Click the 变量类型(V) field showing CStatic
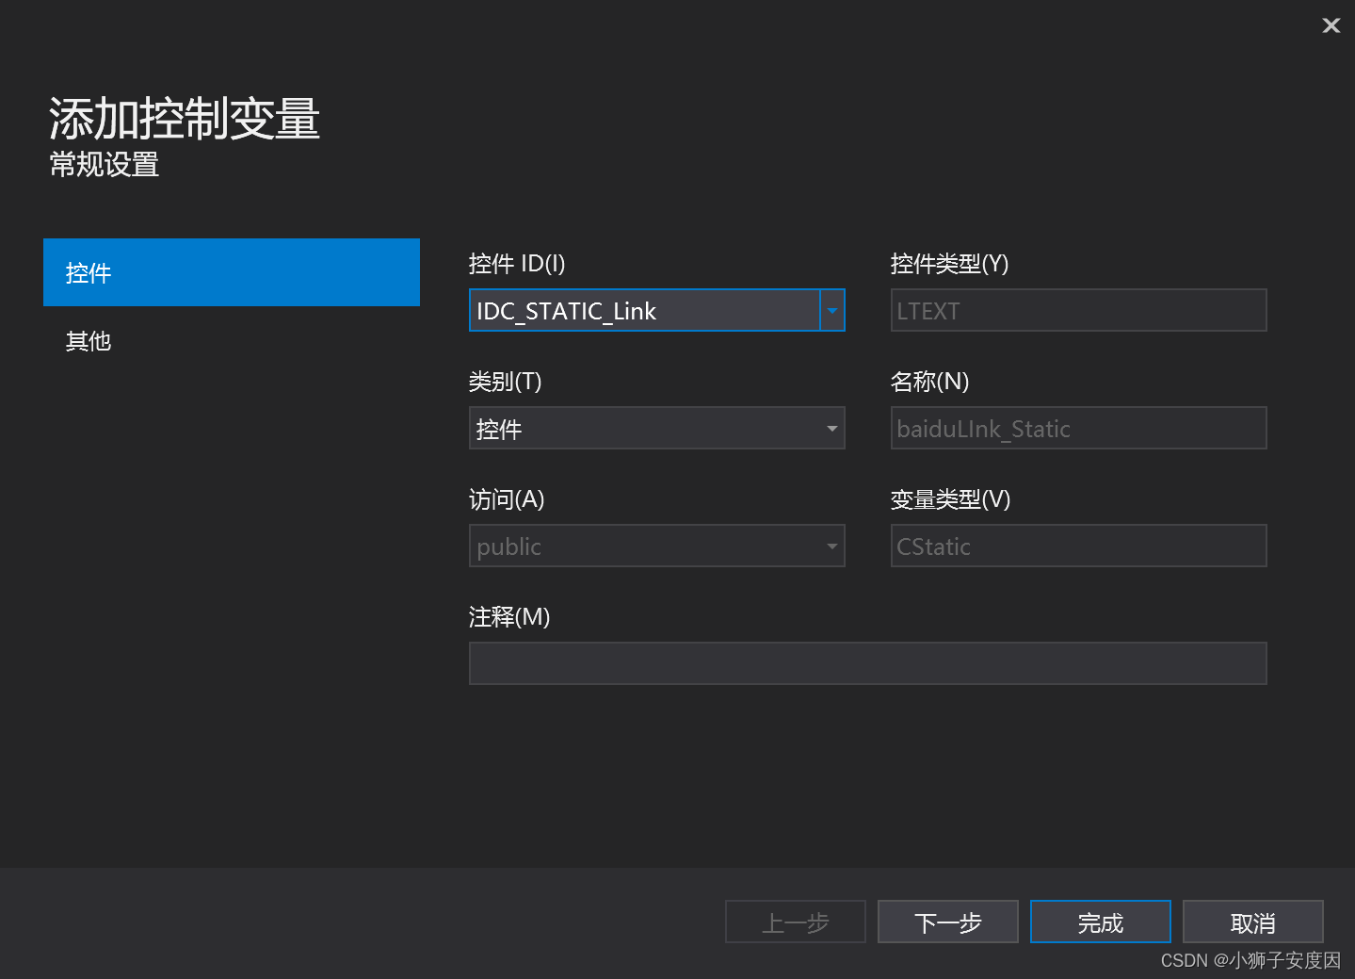The image size is (1355, 979). (1077, 546)
